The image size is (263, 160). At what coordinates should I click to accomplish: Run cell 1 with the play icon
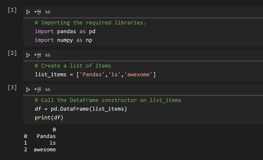28,12
